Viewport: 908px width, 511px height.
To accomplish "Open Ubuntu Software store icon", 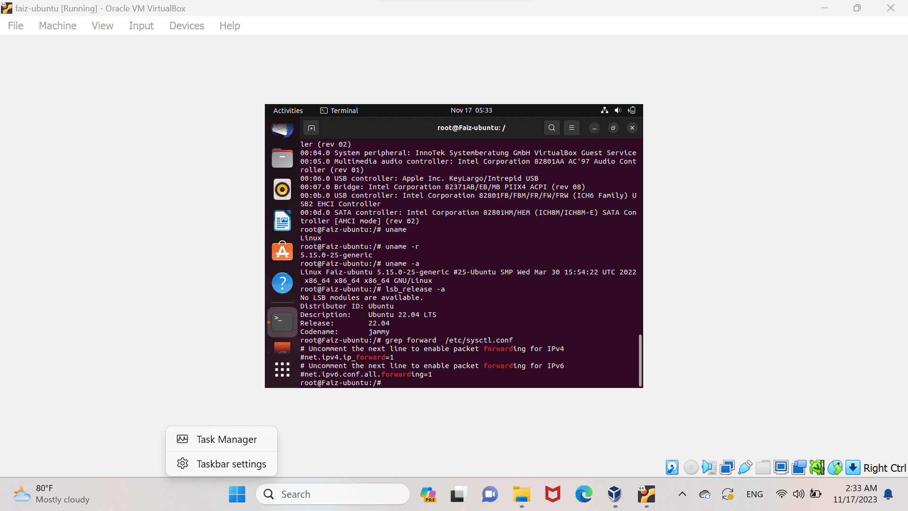I will [x=282, y=251].
